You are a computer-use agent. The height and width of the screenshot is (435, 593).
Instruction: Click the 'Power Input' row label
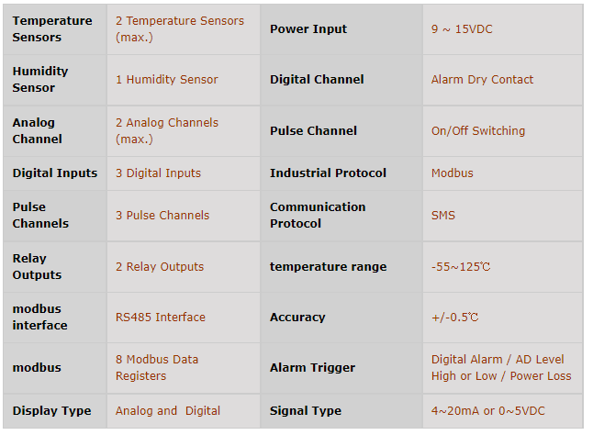point(308,29)
